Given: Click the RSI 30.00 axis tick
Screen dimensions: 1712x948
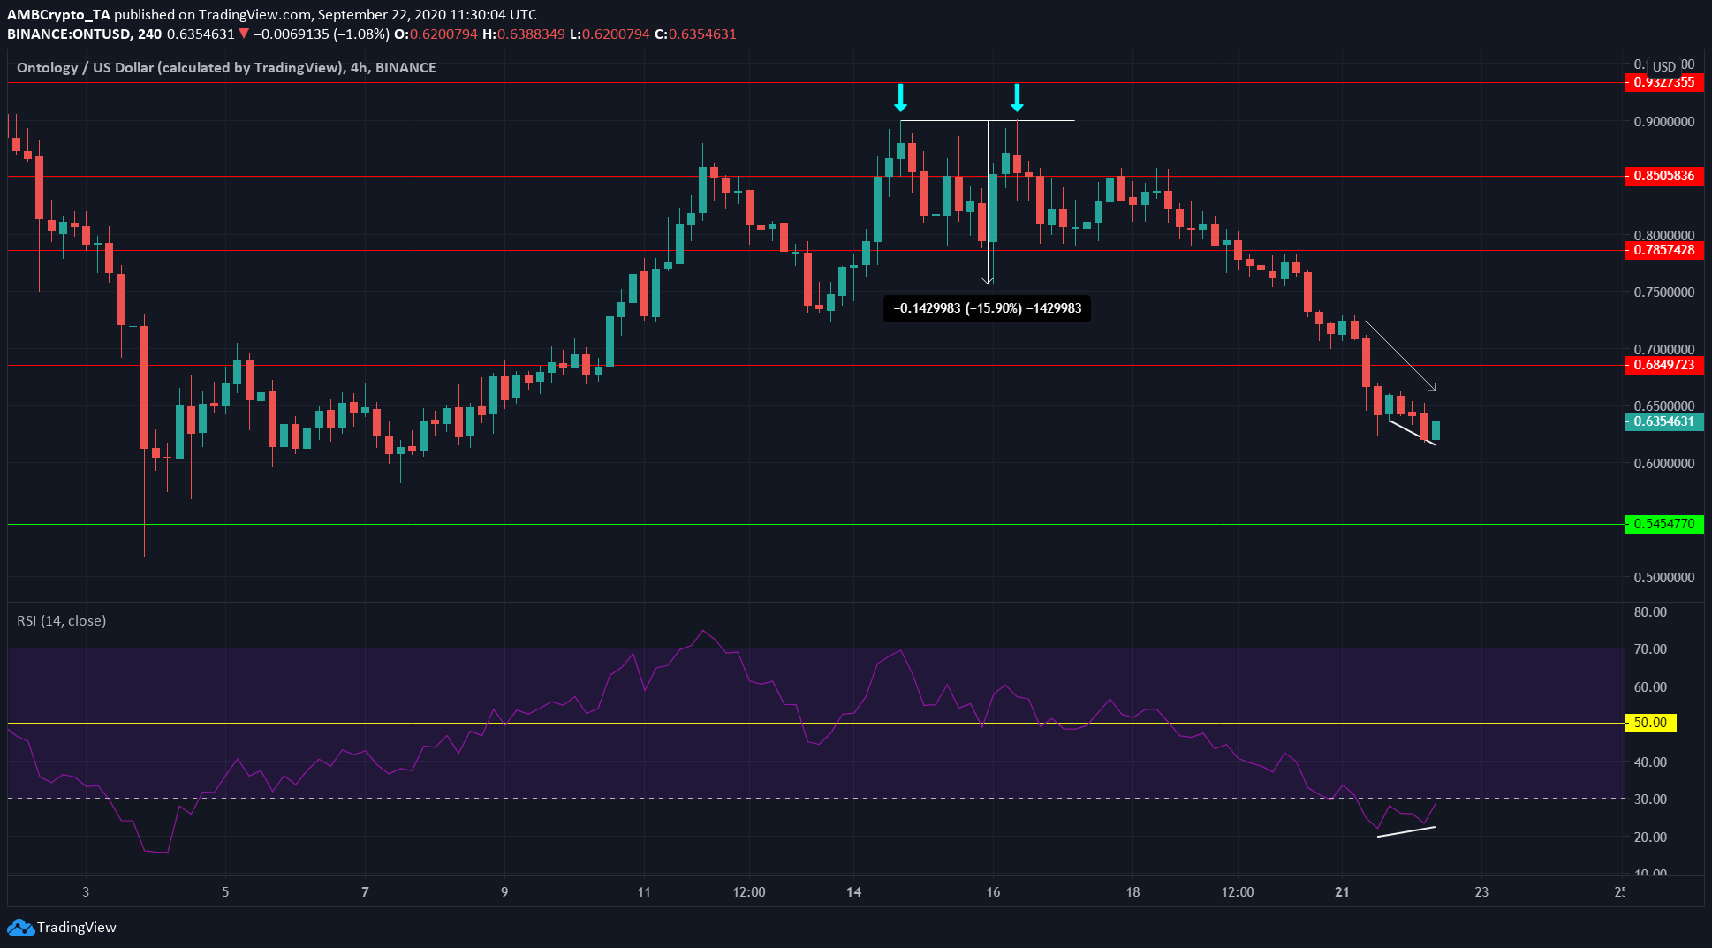Looking at the screenshot, I should [x=1650, y=800].
